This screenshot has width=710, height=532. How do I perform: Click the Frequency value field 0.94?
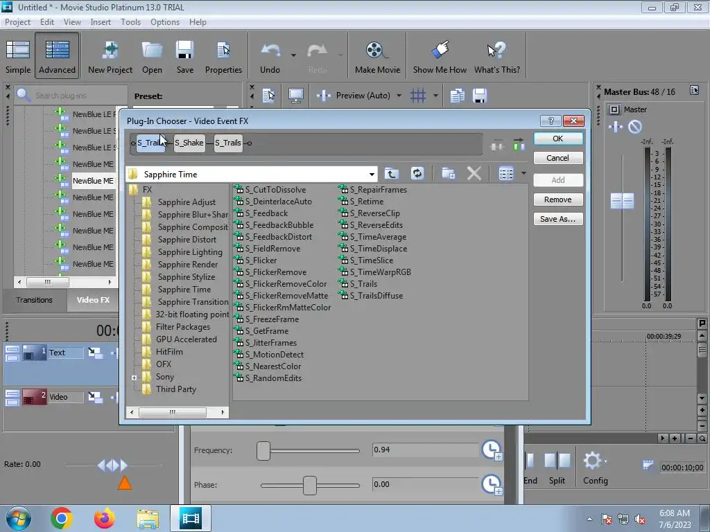[425, 450]
